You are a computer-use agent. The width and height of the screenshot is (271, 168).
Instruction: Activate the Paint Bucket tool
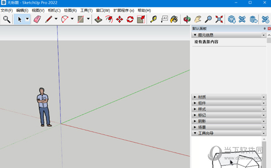pos(174,19)
